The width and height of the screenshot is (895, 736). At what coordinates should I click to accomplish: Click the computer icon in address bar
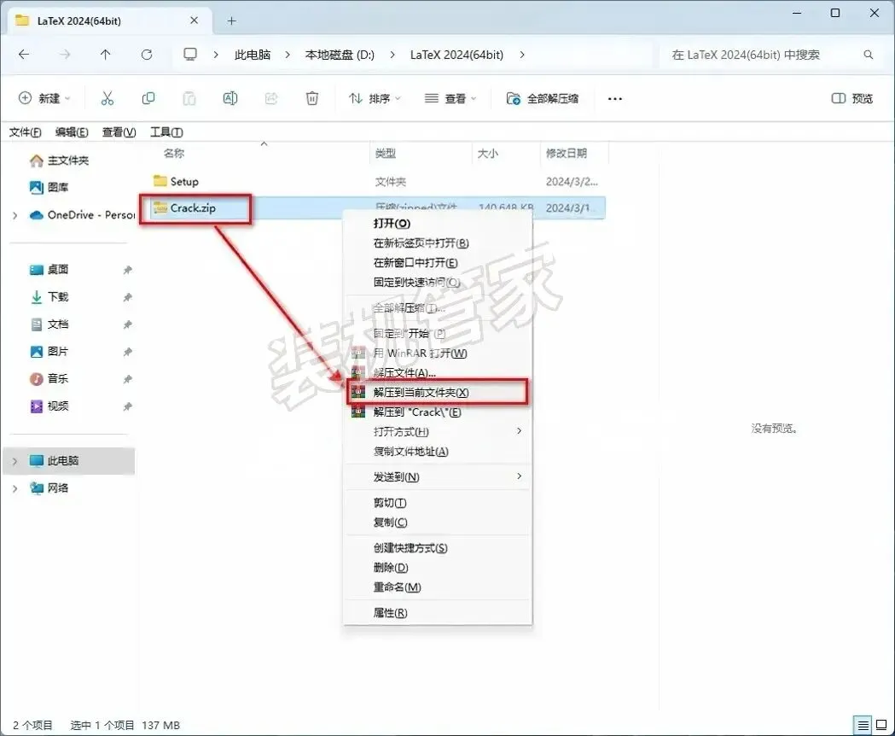point(190,55)
